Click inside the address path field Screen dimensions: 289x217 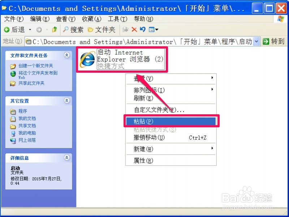pos(139,42)
